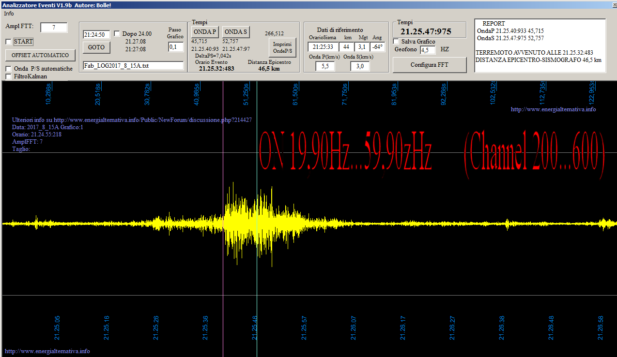Open the Configura FFT dialog button
This screenshot has width=617, height=357.
(x=431, y=65)
